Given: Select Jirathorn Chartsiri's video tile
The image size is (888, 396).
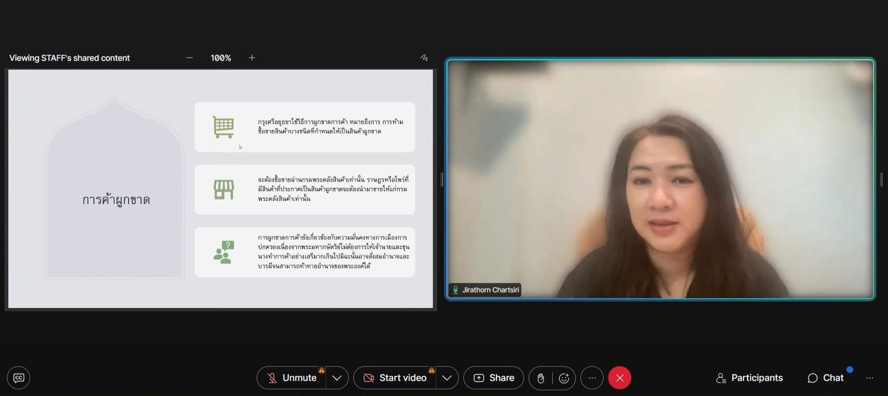Looking at the screenshot, I should coord(659,179).
